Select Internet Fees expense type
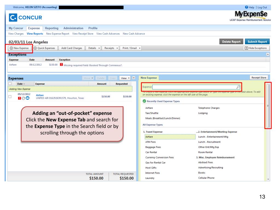Viewport: 280px width, 210px height. [x=153, y=173]
